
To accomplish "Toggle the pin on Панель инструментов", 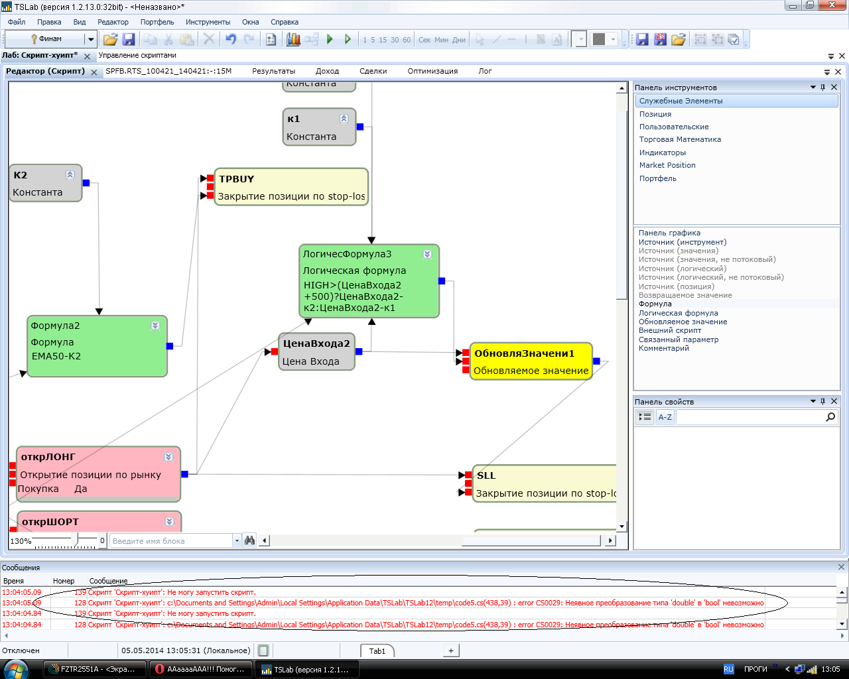I will tap(823, 88).
